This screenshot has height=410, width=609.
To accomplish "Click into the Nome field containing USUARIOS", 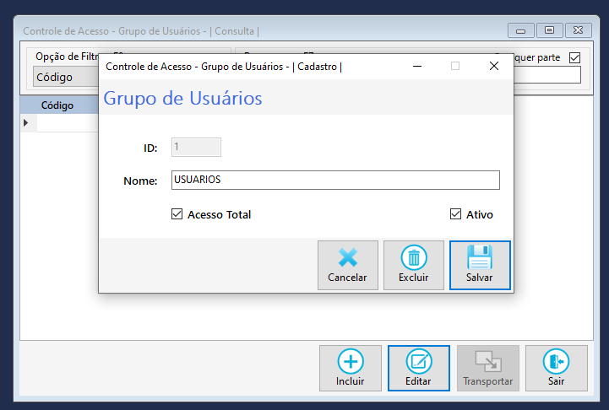I will 335,180.
